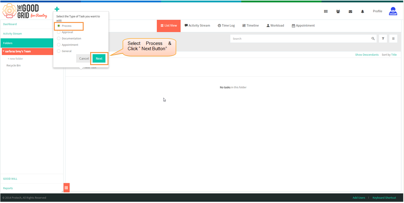Click the search magnifier icon
Image resolution: width=404 pixels, height=203 pixels.
pos(373,39)
